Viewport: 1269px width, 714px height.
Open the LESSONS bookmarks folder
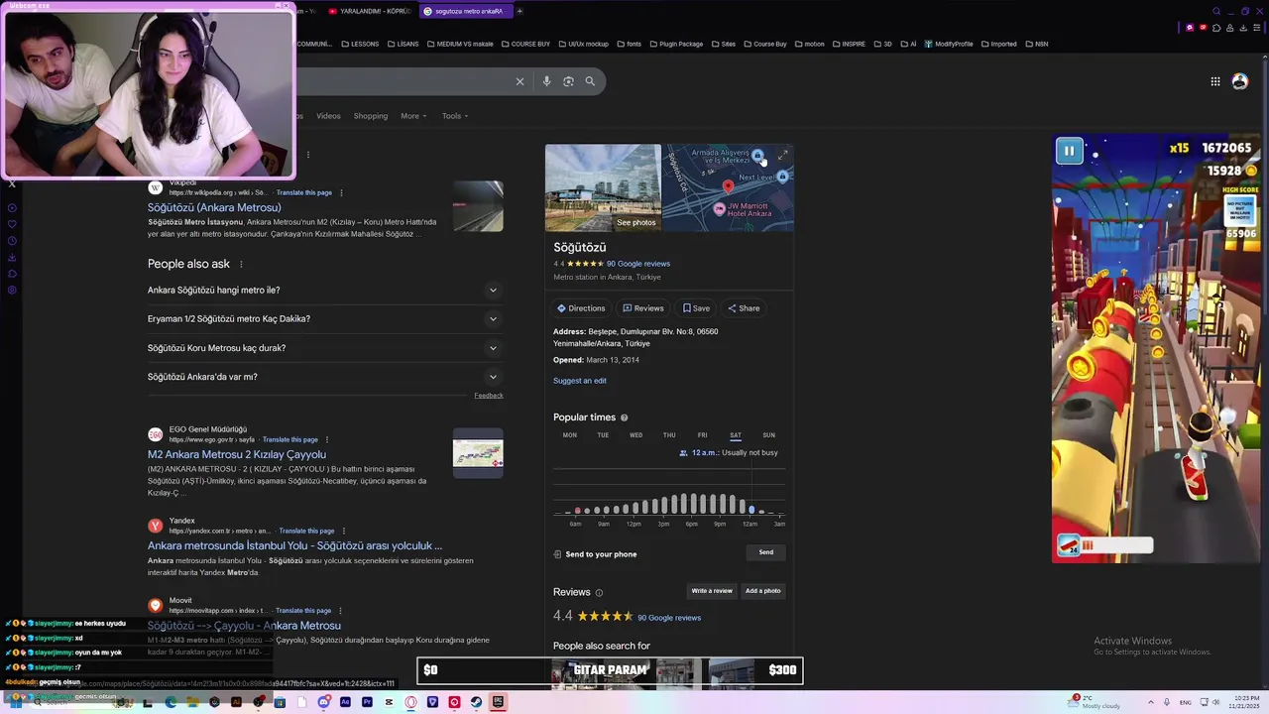[x=359, y=44]
